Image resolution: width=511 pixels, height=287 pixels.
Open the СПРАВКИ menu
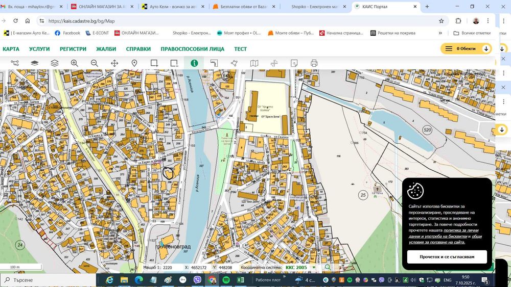(x=138, y=49)
